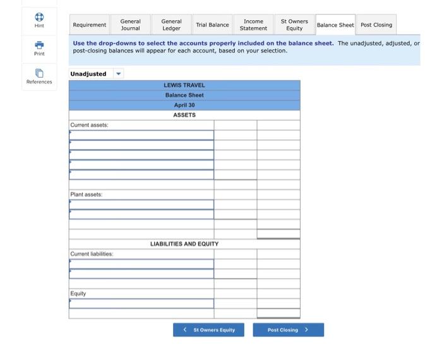Select the Balance Sheet tab
Screen dimensions: 442x364
[x=335, y=25]
